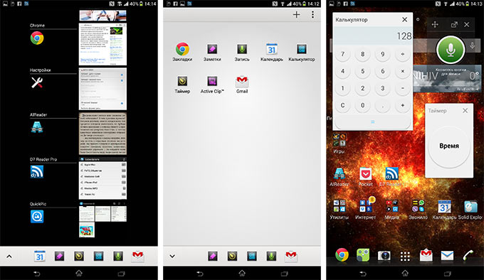Launch the Закладки Chrome small app
The width and height of the screenshot is (484, 280).
pyautogui.click(x=182, y=52)
